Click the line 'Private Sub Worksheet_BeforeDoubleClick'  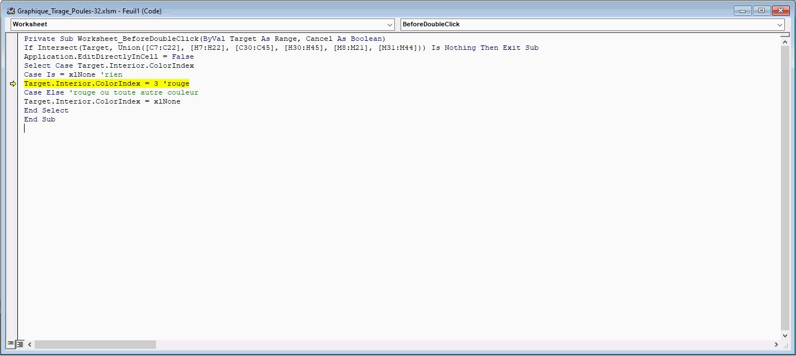[205, 39]
